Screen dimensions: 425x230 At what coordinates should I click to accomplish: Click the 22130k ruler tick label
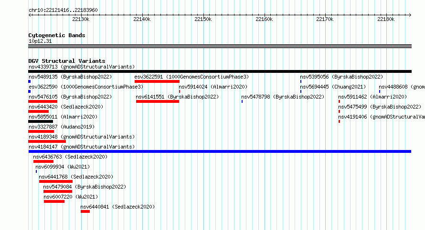(81, 20)
